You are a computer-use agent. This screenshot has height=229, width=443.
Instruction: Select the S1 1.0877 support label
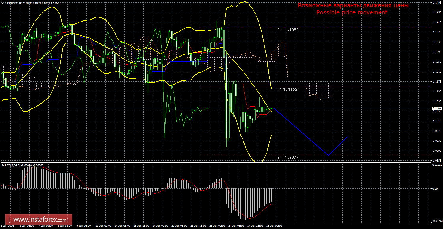[x=288, y=157]
